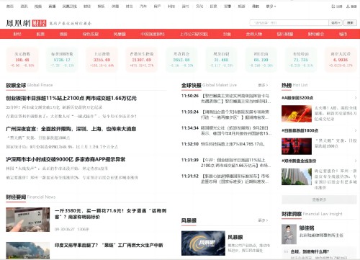Click 更多 arrow beside 风暴眼 section
Screen dimensions: 360x260
[263, 220]
